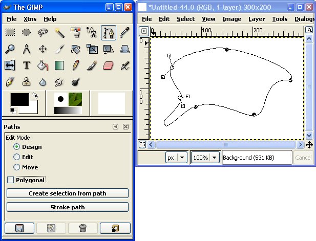
Task: Close the Paths options panel
Action: pyautogui.click(x=126, y=127)
